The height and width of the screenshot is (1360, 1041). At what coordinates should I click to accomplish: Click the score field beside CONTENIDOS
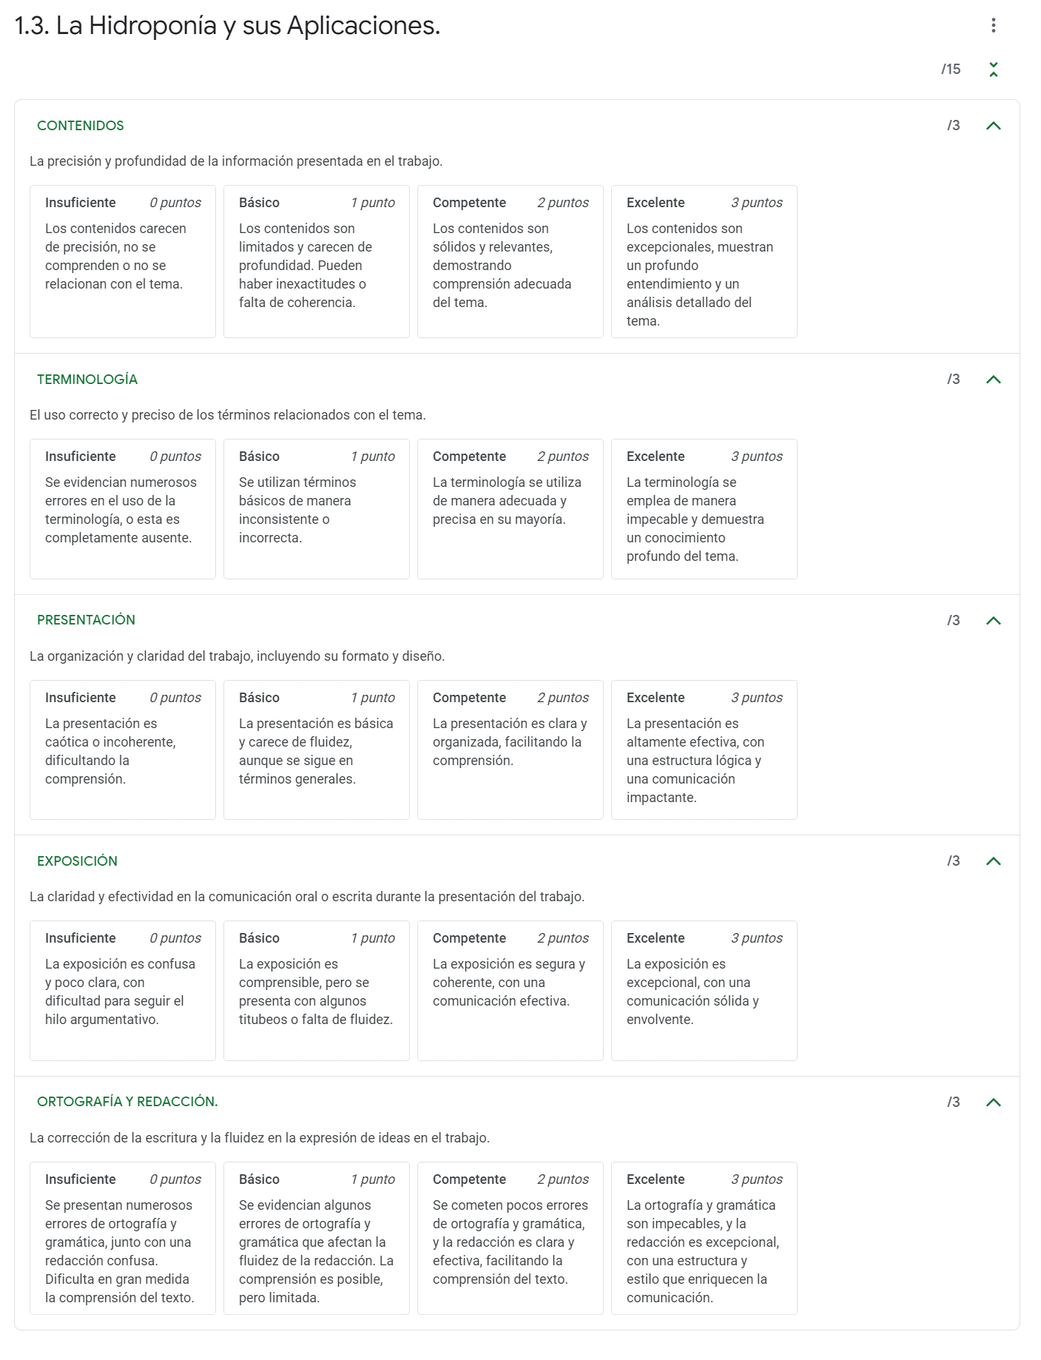(953, 126)
